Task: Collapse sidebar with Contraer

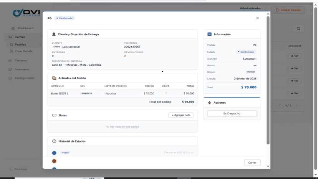Action: coord(21,169)
